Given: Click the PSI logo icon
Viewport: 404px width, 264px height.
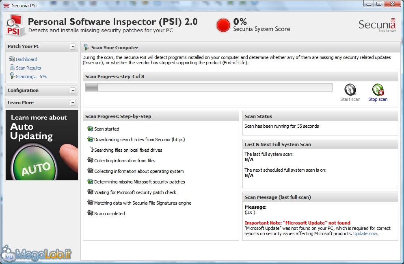Looking at the screenshot, I should 15,25.
